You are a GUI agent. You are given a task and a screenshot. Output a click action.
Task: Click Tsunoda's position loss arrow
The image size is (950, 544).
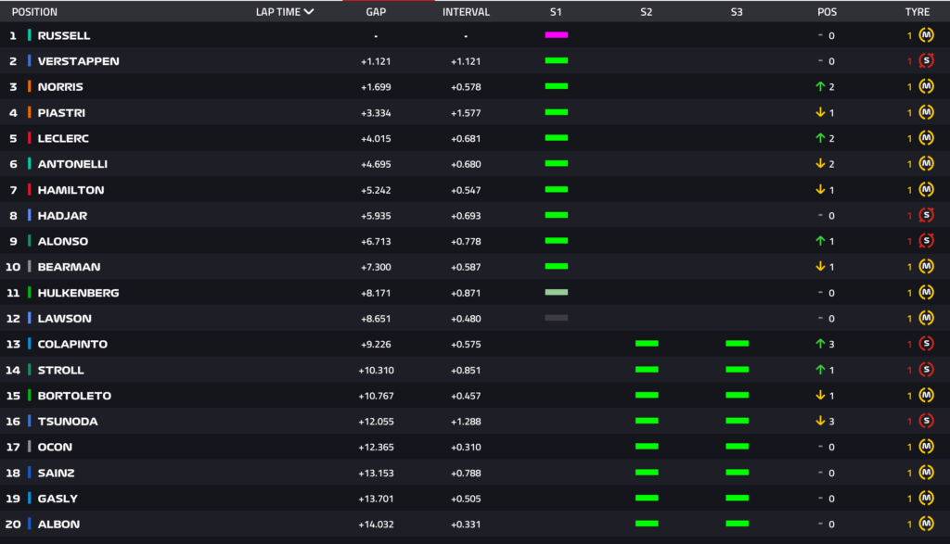click(821, 421)
